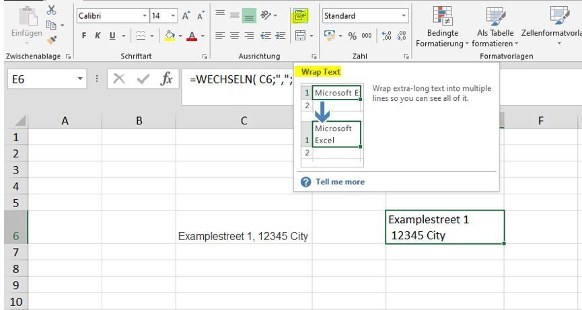Toggle middle vertical alignment

pyautogui.click(x=235, y=15)
